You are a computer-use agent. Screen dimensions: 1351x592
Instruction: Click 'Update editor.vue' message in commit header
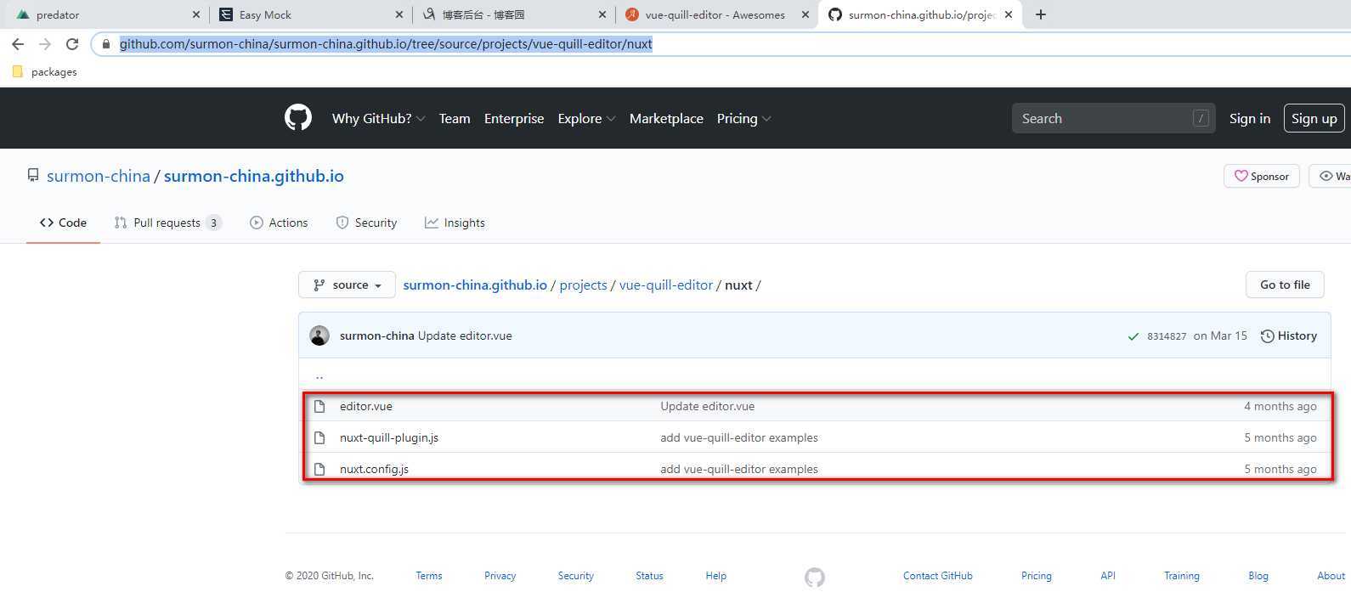pos(465,335)
